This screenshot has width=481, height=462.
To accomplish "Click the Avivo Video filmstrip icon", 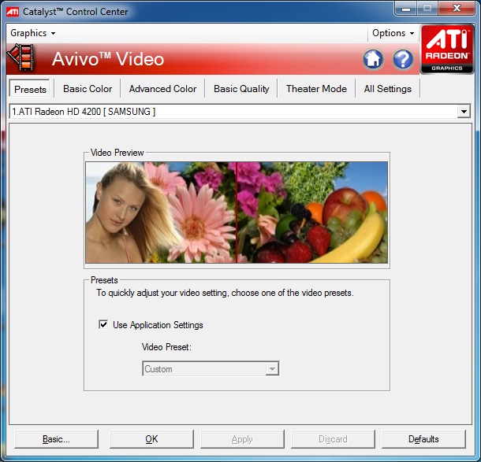I will [21, 57].
